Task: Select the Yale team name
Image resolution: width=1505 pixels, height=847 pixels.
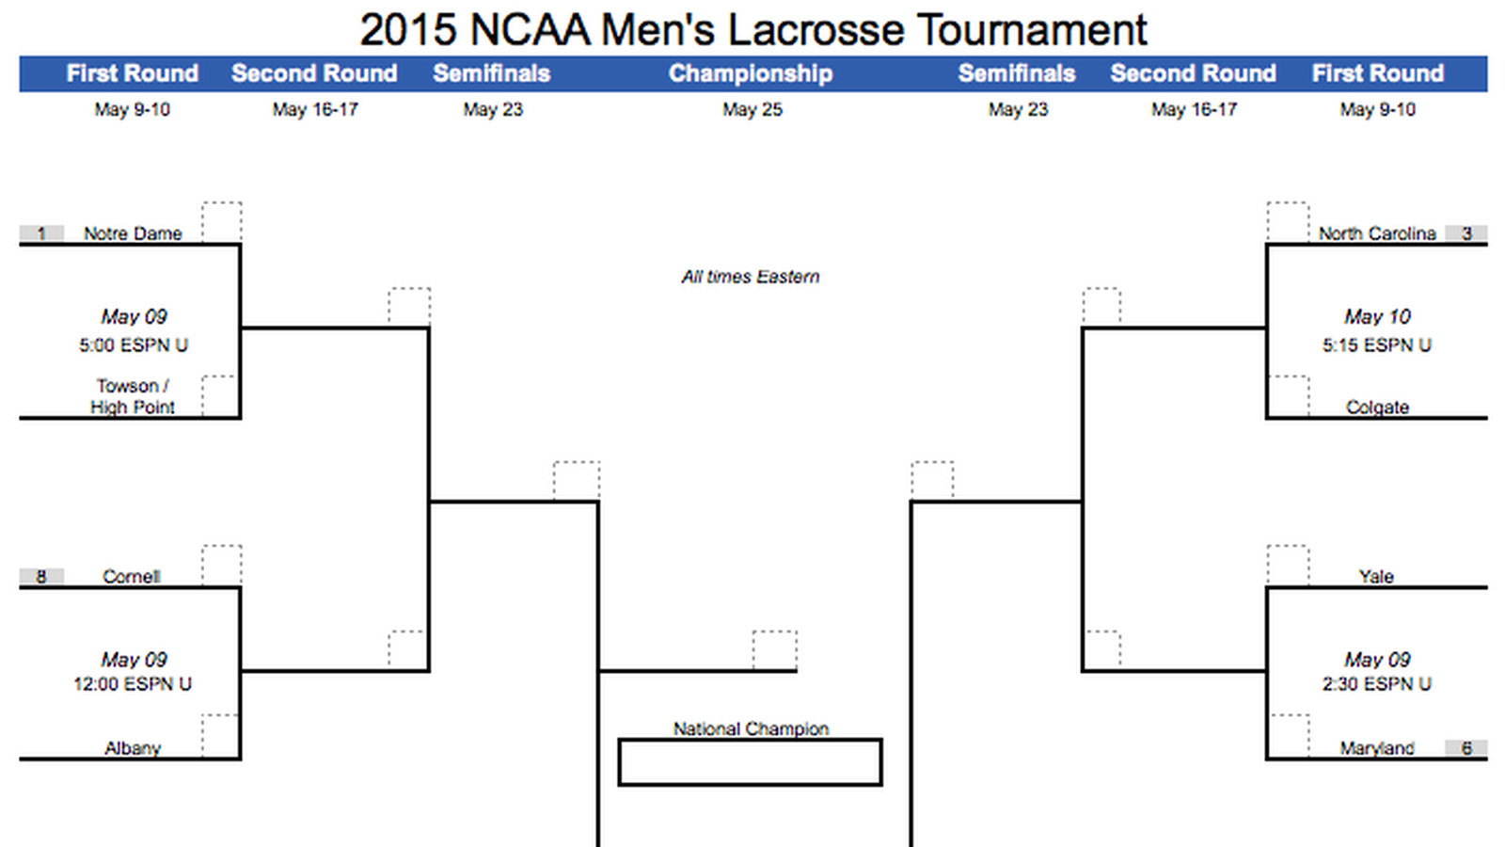Action: pyautogui.click(x=1376, y=576)
